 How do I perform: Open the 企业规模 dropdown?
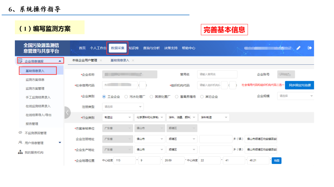tap(295, 96)
